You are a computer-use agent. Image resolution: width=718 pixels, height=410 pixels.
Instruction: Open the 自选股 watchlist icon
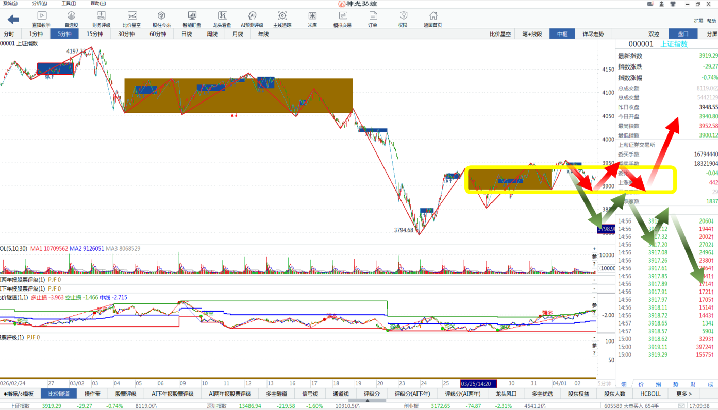71,19
